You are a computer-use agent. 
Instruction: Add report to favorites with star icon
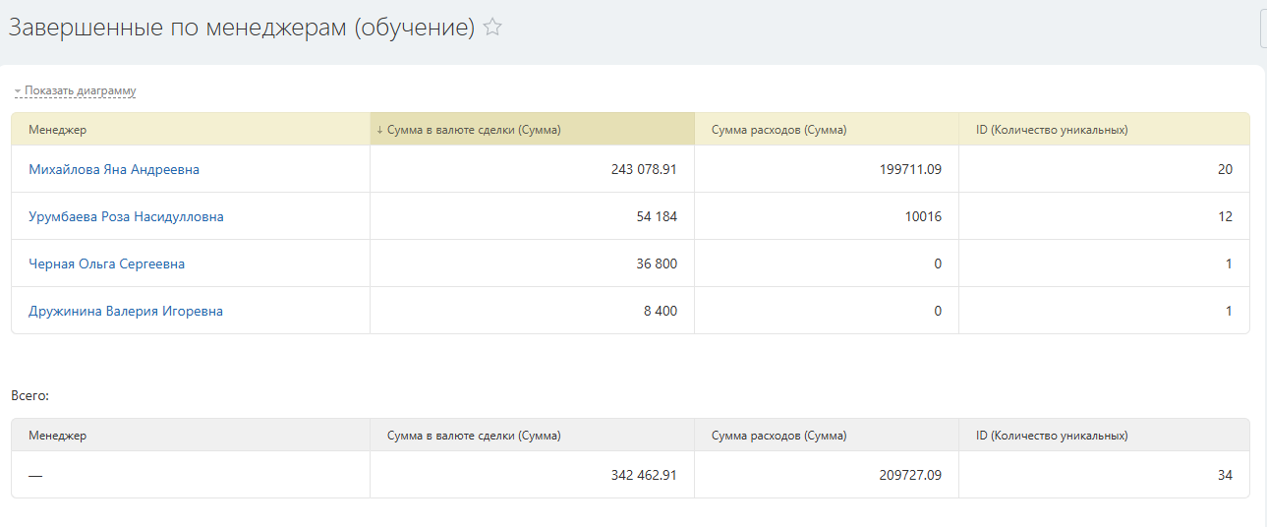[492, 28]
